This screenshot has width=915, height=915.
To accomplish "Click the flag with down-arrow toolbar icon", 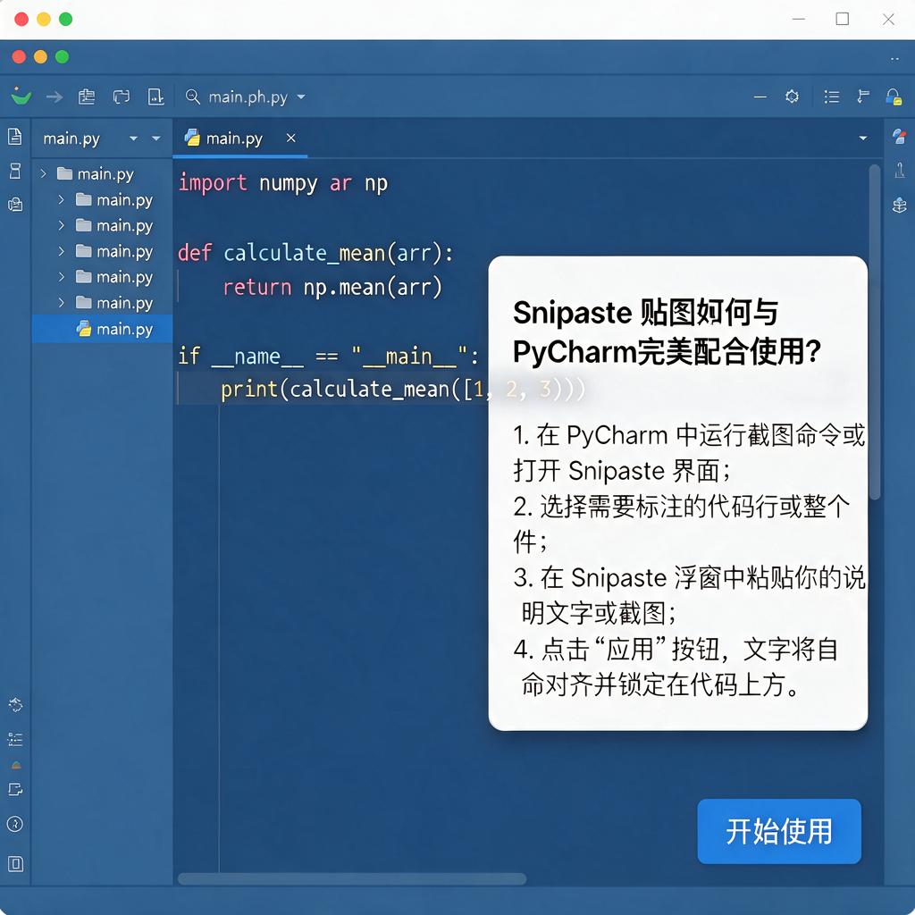I will pyautogui.click(x=863, y=97).
